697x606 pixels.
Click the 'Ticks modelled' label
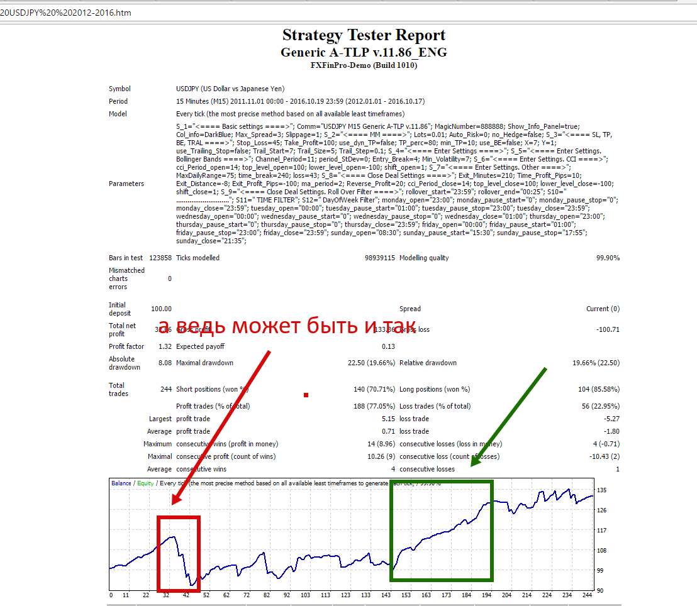point(198,258)
